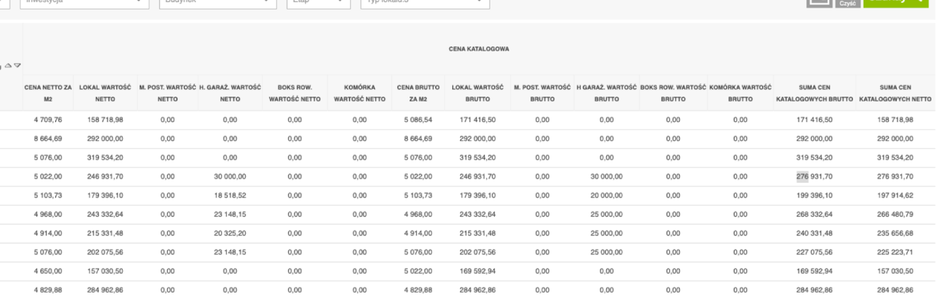Open the Etap dropdown
Screen dimensions: 936x297
318,2
